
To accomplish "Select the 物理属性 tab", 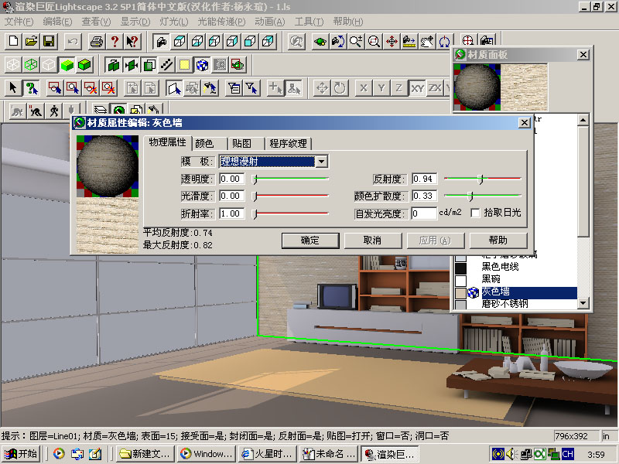I will click(x=168, y=143).
